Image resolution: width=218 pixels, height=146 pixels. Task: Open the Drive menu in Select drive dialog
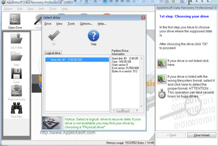tap(48, 24)
